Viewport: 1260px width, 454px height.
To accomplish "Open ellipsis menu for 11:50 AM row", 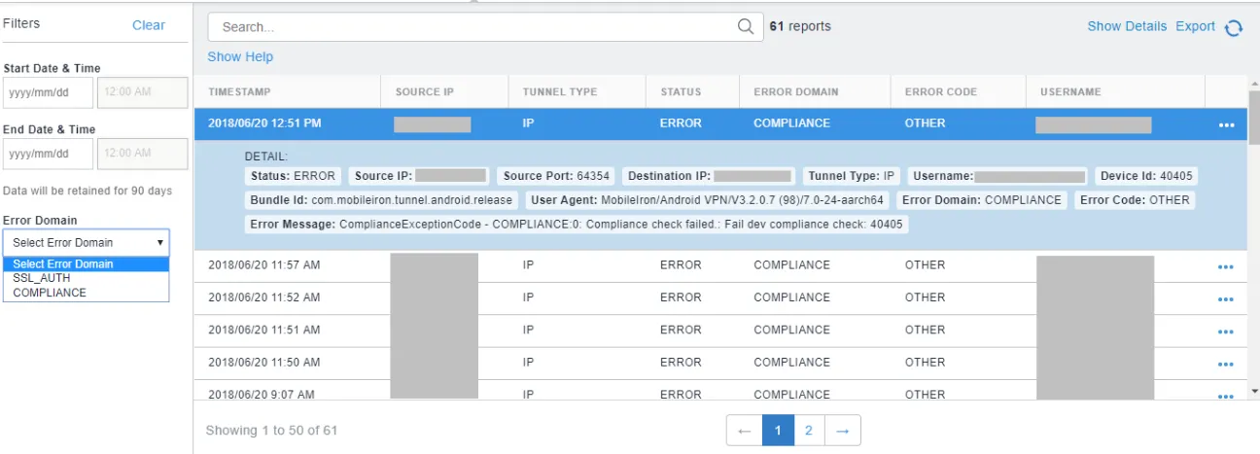I will [1225, 364].
